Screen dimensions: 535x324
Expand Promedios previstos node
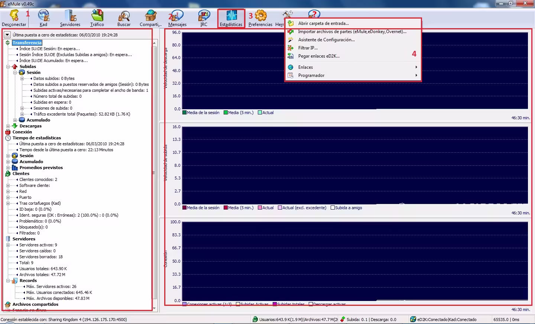[8, 168]
